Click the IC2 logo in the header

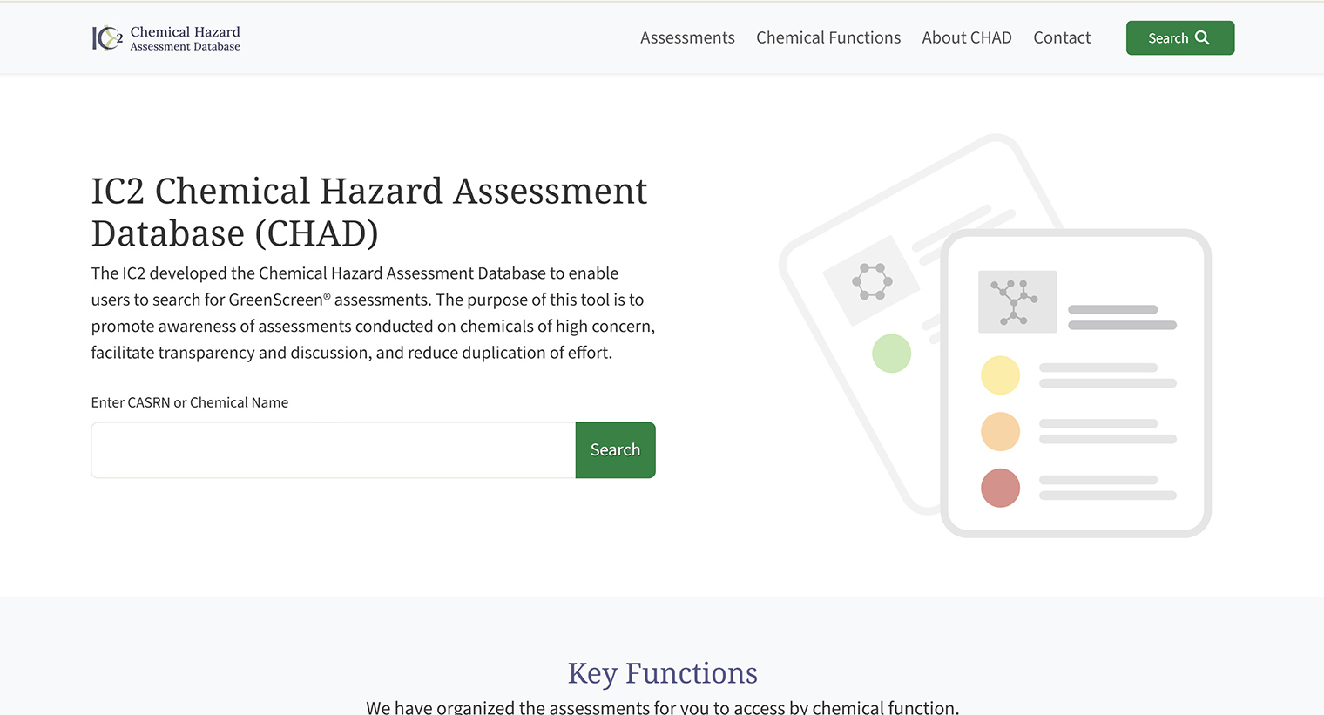(107, 38)
